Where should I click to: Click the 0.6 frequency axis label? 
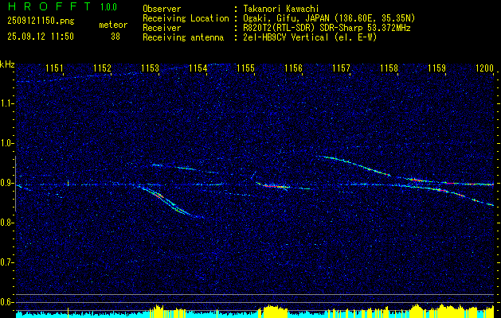pos(6,302)
